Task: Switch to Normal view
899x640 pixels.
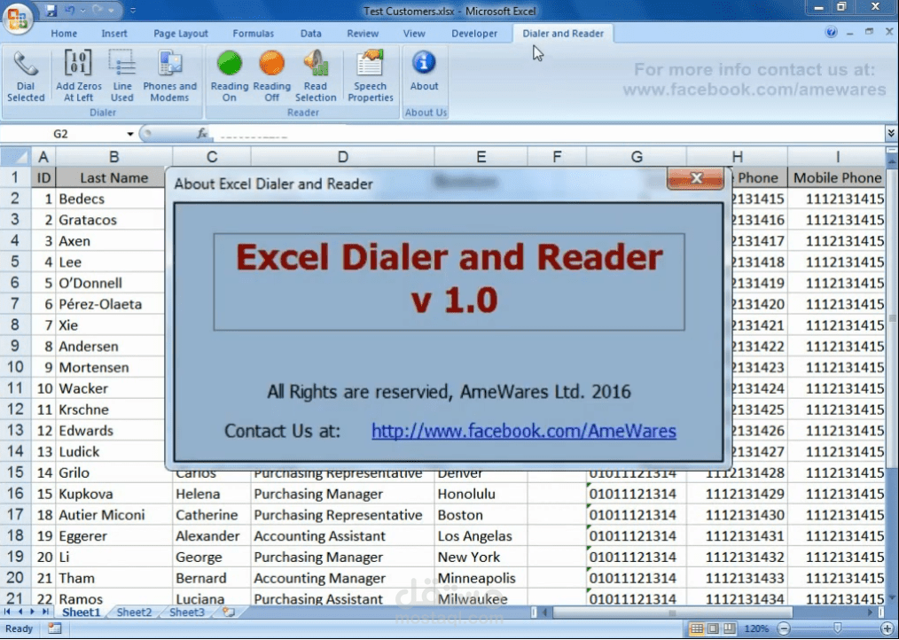Action: (696, 628)
